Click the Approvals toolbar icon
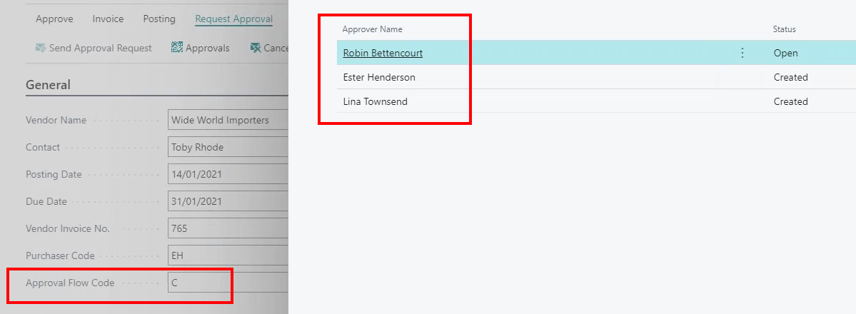This screenshot has width=856, height=314. click(177, 49)
